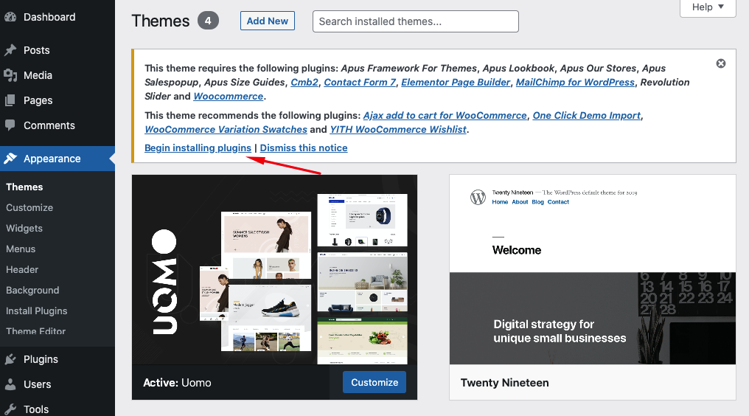The image size is (749, 416).
Task: Open Media via its sidebar icon
Action: pos(10,75)
